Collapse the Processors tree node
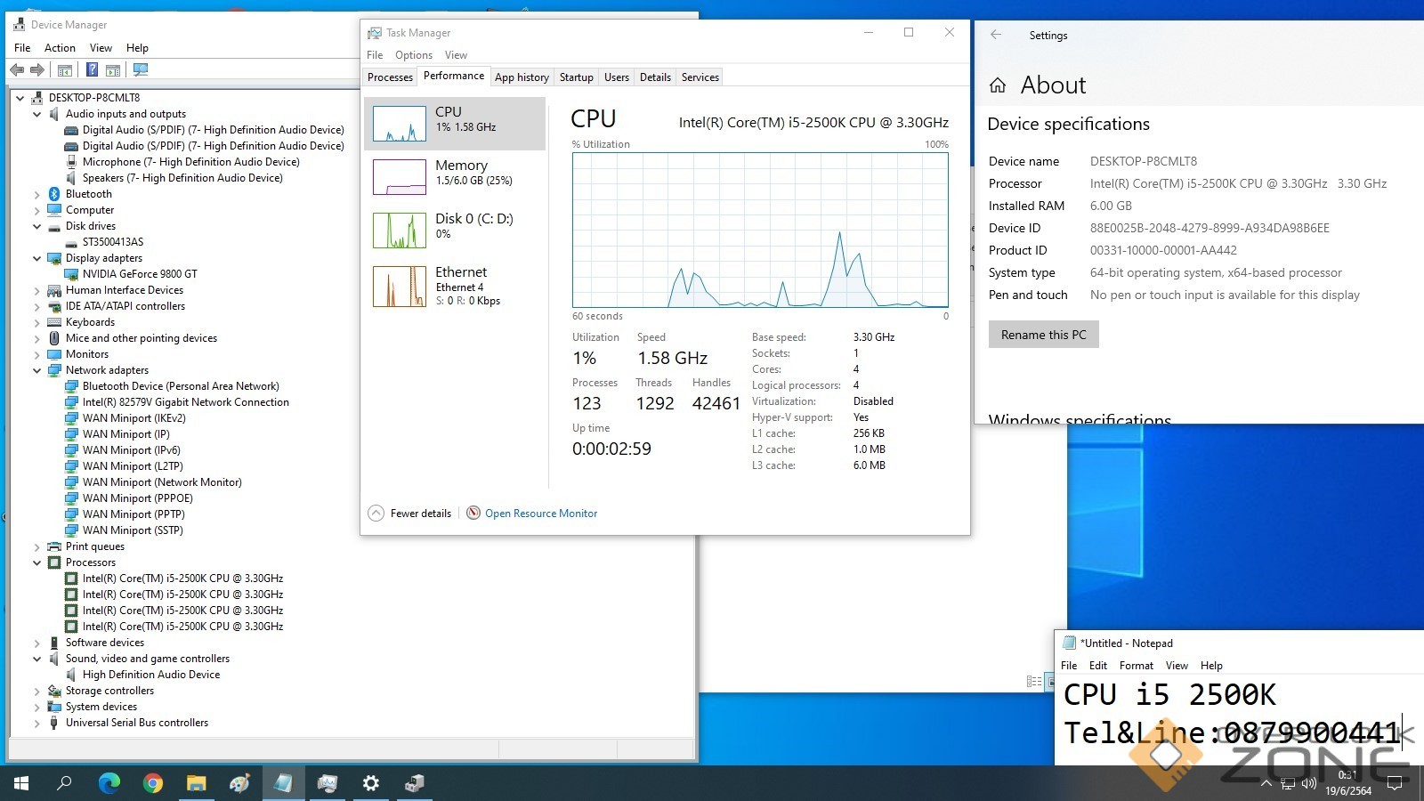Viewport: 1424px width, 801px height. [x=36, y=562]
